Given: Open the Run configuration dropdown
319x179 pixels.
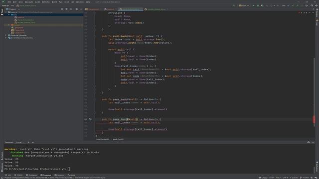Looking at the screenshot, I should [244, 5].
